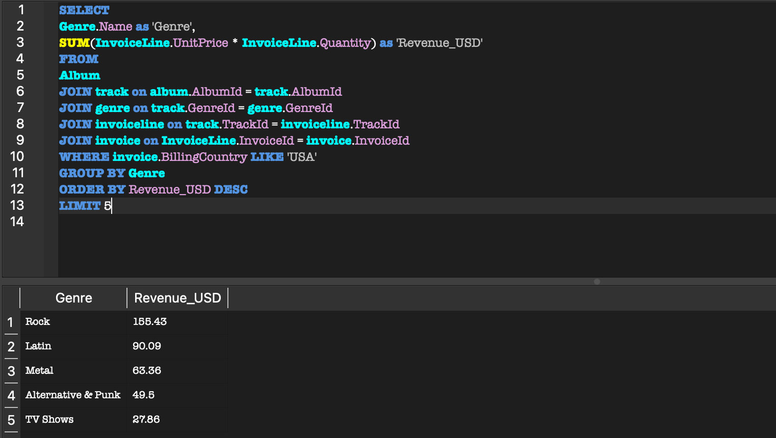Click the SELECT keyword in the editor
776x438 pixels.
coord(84,10)
